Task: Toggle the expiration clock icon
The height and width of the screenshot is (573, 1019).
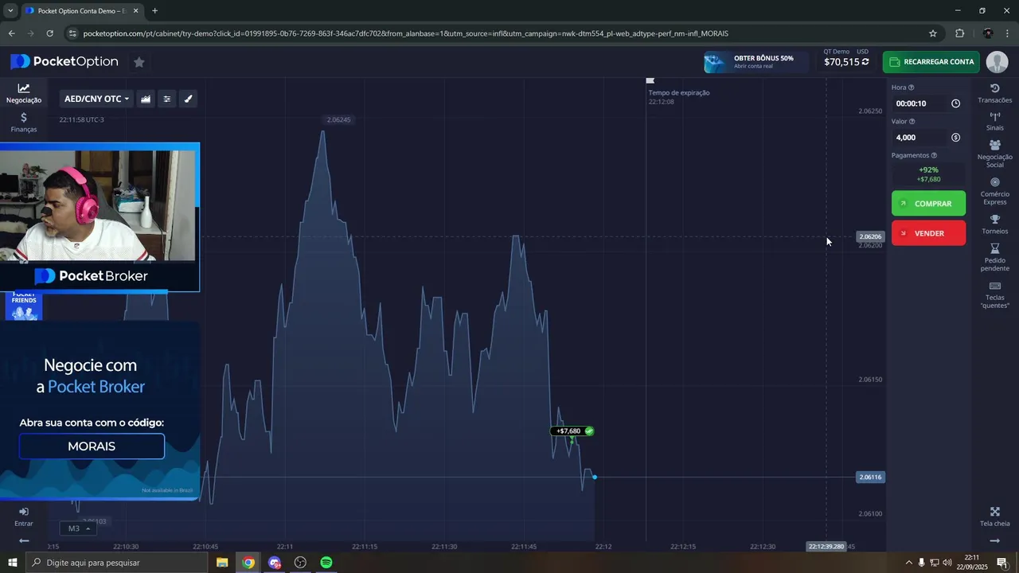Action: point(955,103)
